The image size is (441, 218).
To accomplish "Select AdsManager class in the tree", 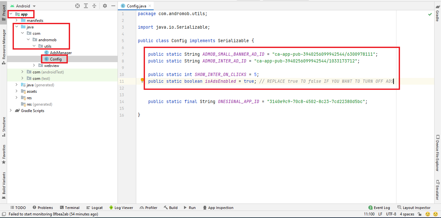I will tap(61, 53).
